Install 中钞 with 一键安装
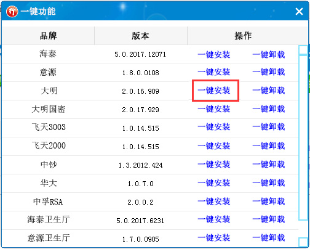 (x=214, y=165)
